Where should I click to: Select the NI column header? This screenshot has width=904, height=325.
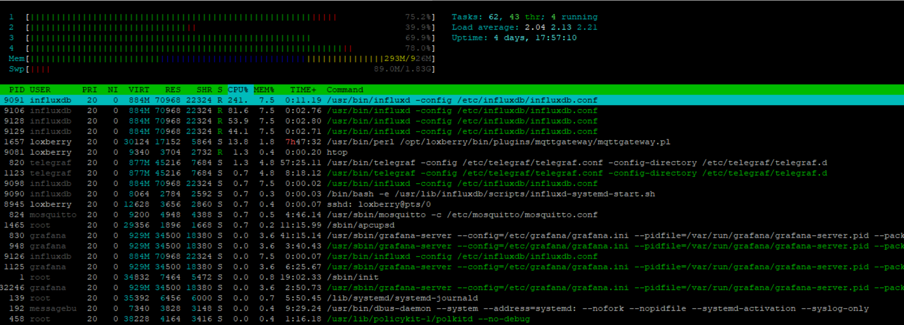(x=113, y=90)
